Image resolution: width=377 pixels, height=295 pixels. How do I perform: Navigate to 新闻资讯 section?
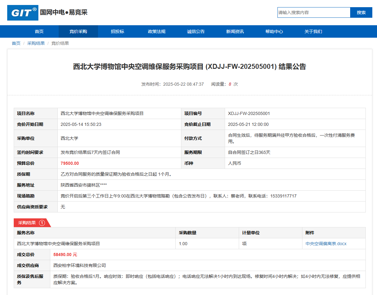[x=235, y=31]
